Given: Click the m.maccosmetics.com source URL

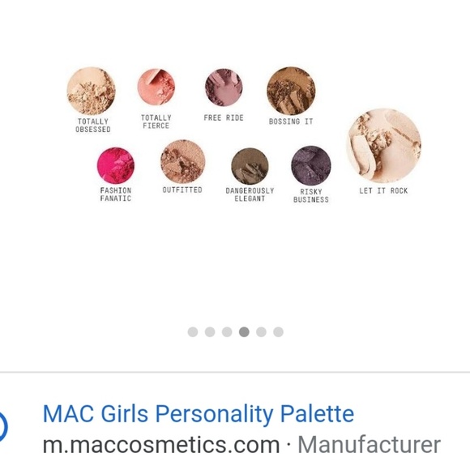Looking at the screenshot, I should (161, 445).
